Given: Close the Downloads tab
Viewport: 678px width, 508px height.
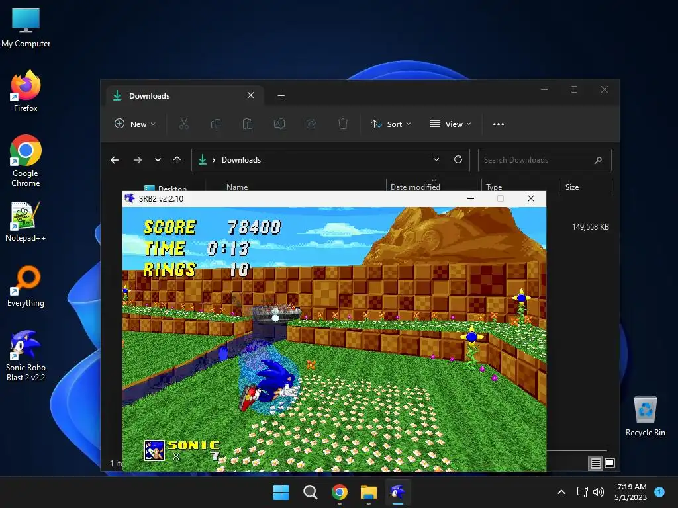Looking at the screenshot, I should tap(250, 95).
